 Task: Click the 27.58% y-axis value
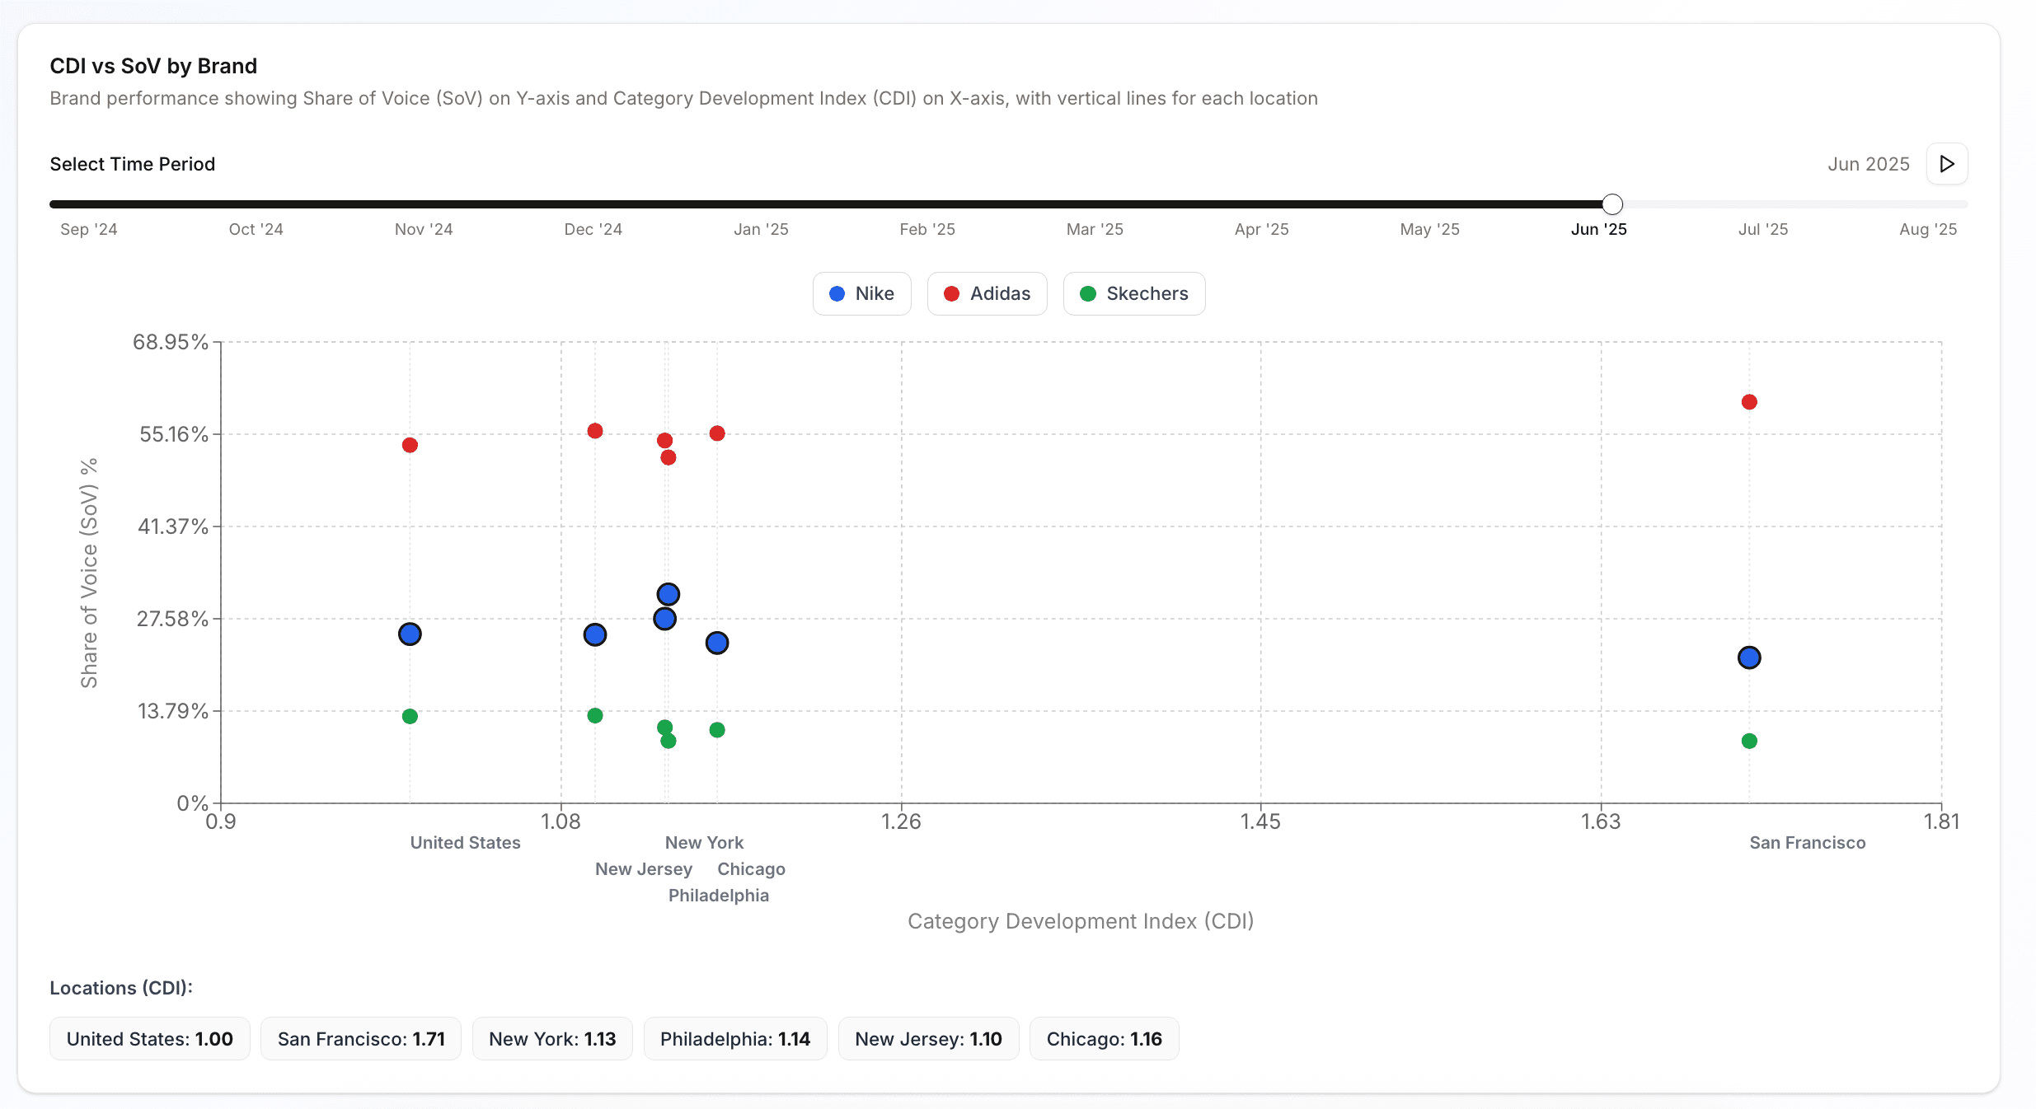pyautogui.click(x=172, y=619)
